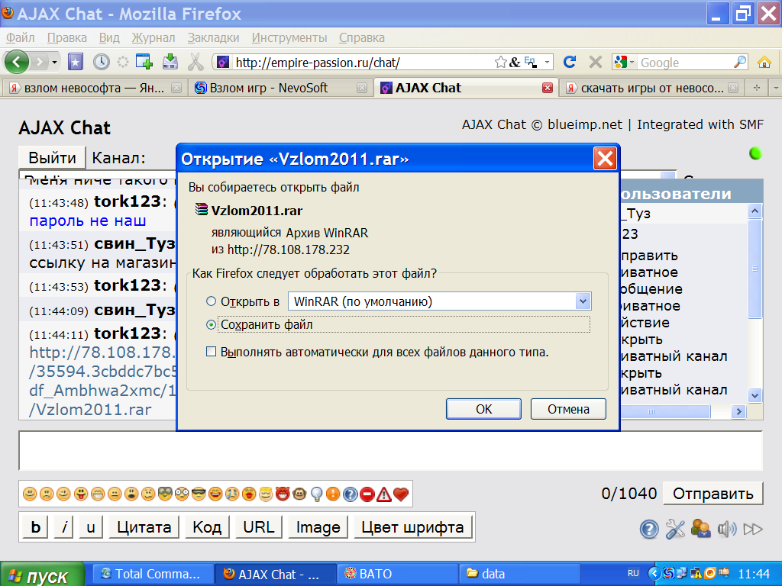Go back with green arrow button
The width and height of the screenshot is (782, 586).
click(17, 63)
